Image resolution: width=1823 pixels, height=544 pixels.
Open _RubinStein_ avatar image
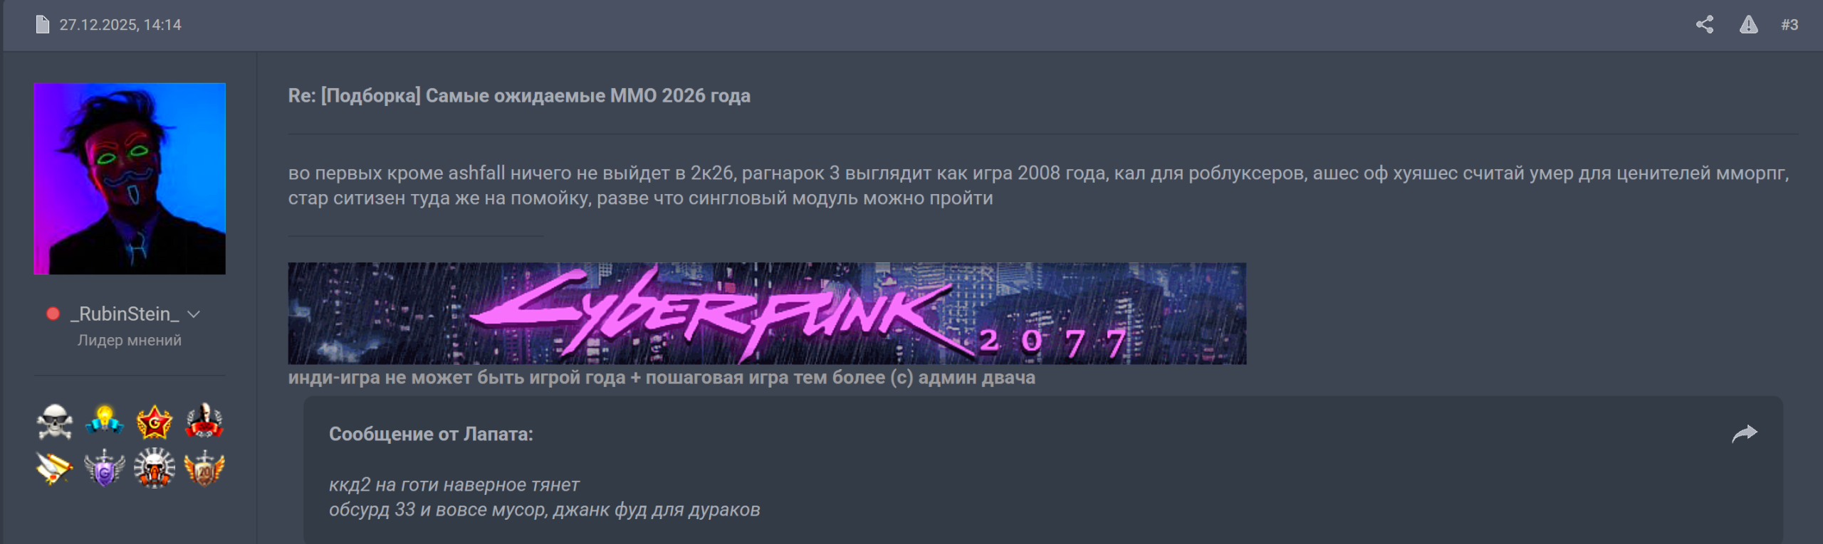(130, 178)
